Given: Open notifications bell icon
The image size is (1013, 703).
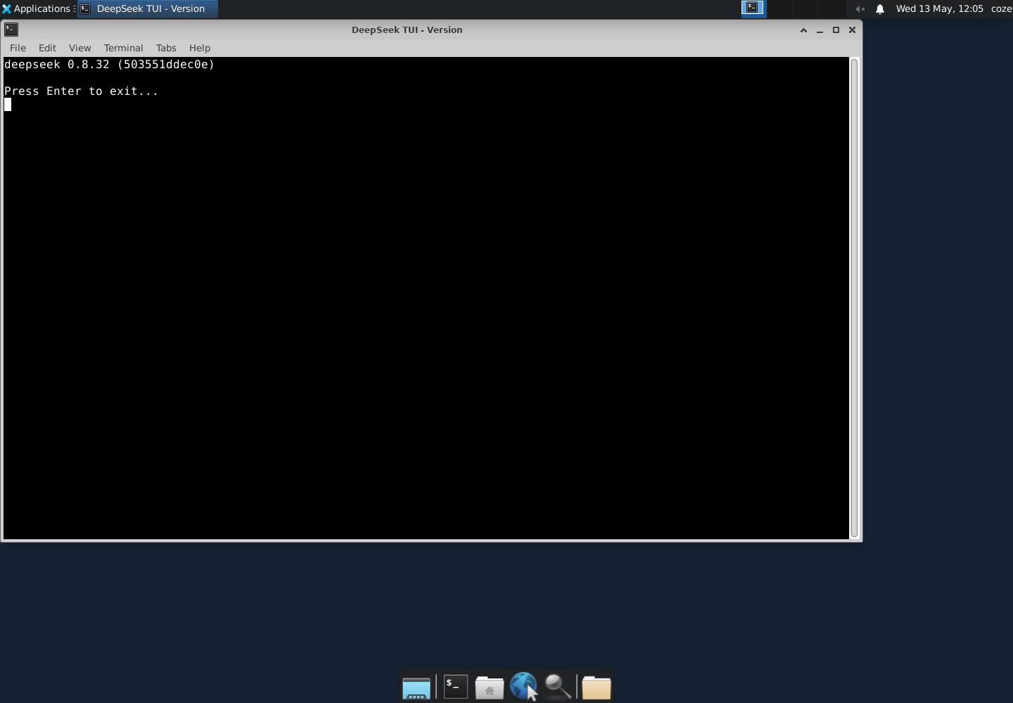Looking at the screenshot, I should (880, 9).
